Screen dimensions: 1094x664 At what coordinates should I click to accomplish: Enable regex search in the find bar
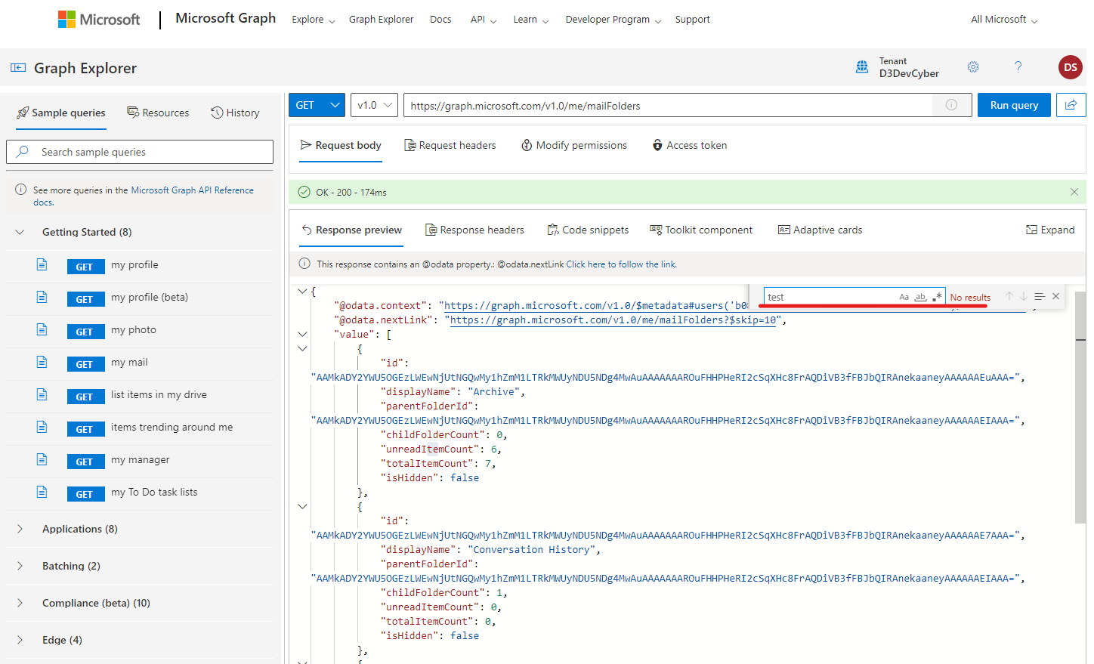(x=937, y=296)
